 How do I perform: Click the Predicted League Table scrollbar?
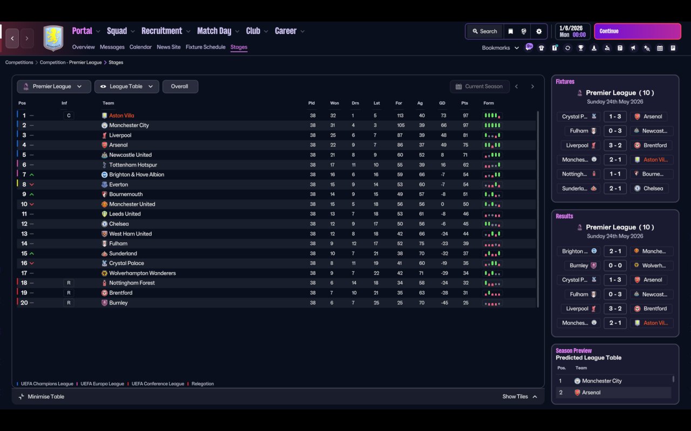coord(673,379)
